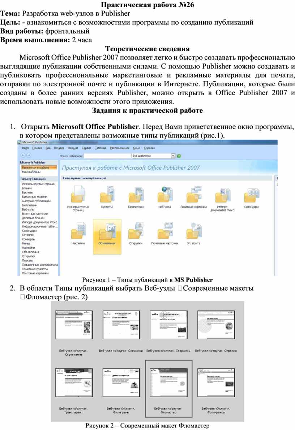Select Быстрые публикации in the sidebar
Viewport: 295px width, 430px height.
pyautogui.click(x=36, y=201)
